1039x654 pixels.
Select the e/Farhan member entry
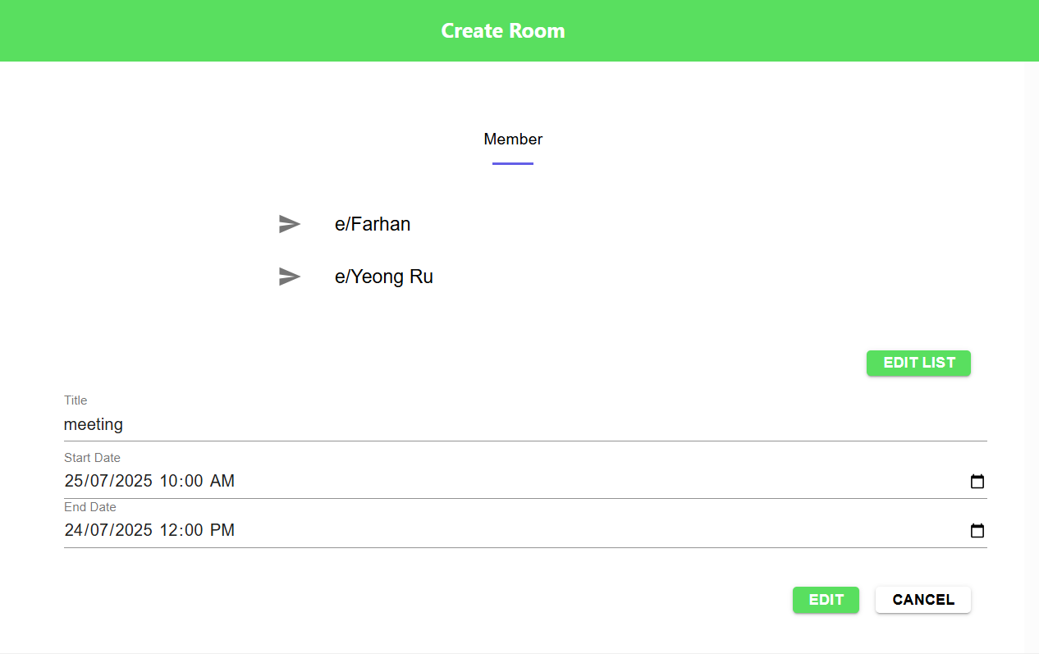click(373, 224)
